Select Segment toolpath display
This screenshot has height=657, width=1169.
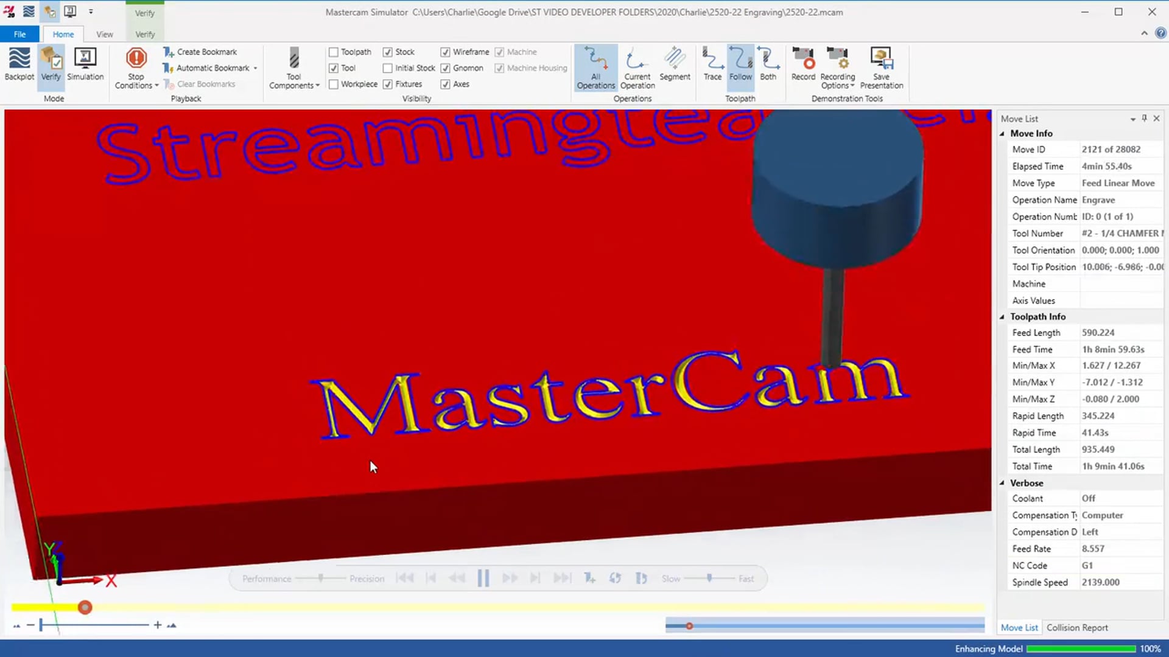pyautogui.click(x=675, y=64)
